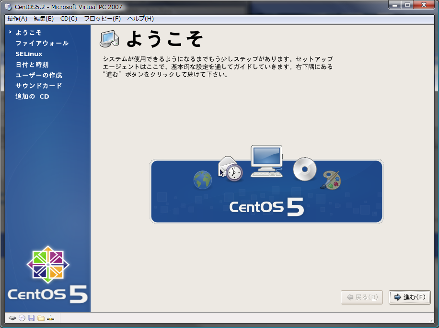
Task: Click the 戻る(B) back button
Action: [362, 297]
